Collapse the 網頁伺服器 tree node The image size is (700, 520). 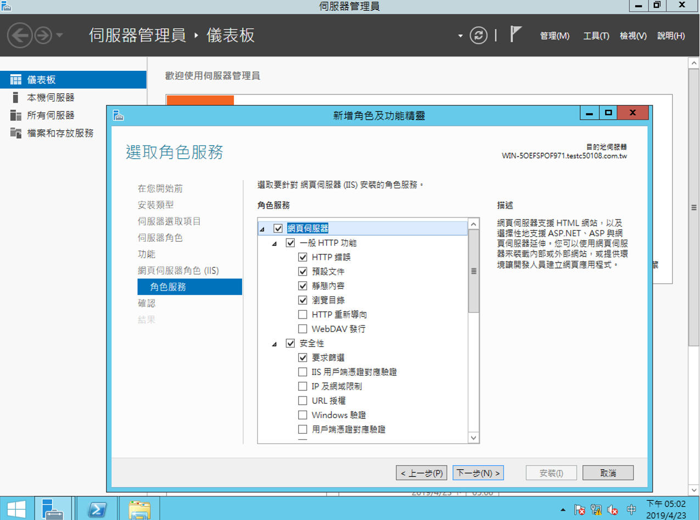tap(262, 229)
